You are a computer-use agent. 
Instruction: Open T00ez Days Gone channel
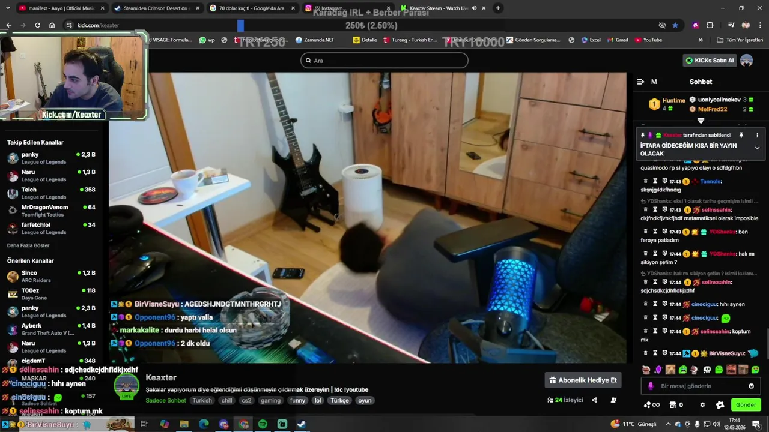click(x=51, y=294)
